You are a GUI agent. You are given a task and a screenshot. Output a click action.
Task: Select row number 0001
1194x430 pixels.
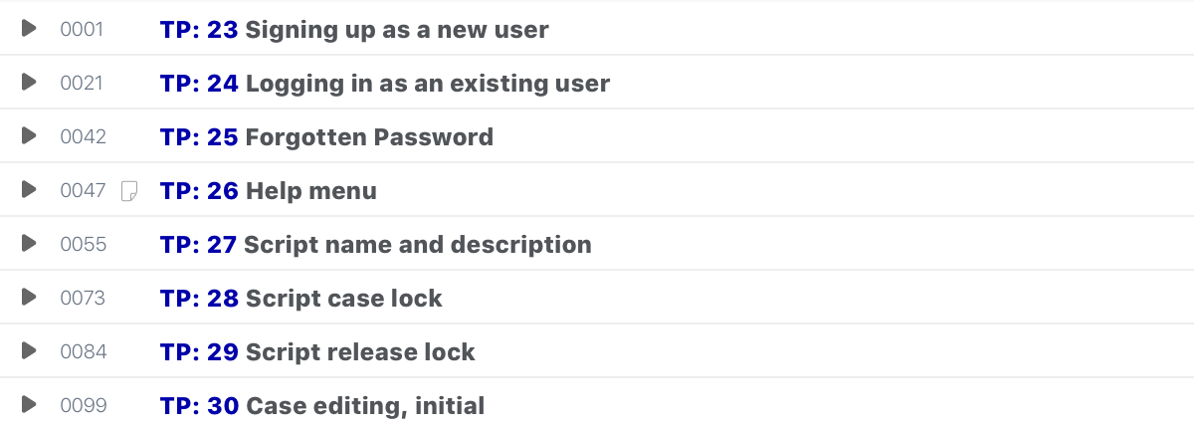[82, 30]
